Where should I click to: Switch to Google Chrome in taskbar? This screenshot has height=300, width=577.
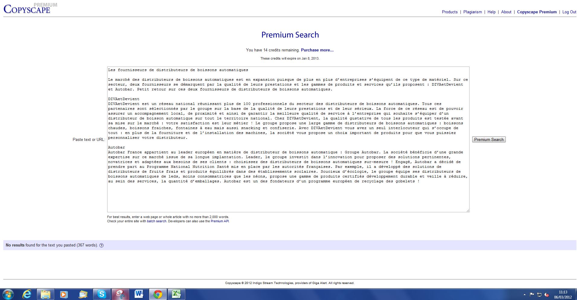point(158,294)
